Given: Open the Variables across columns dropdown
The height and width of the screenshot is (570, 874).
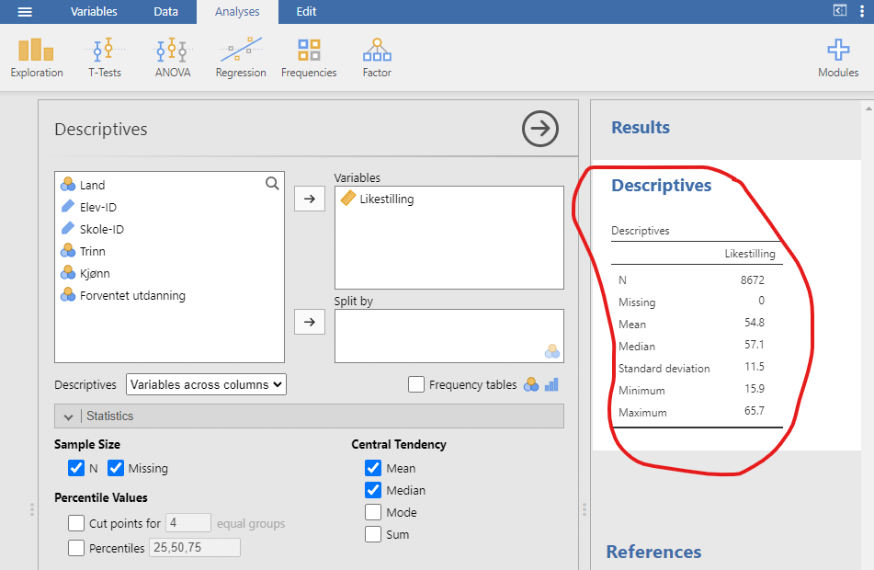Looking at the screenshot, I should click(205, 384).
